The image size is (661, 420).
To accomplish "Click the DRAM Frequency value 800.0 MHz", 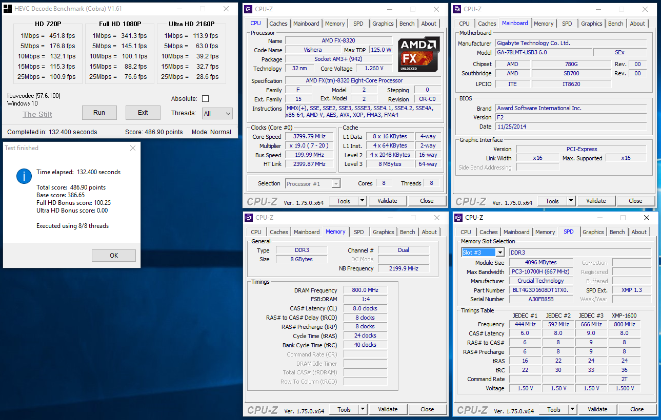I will point(365,290).
